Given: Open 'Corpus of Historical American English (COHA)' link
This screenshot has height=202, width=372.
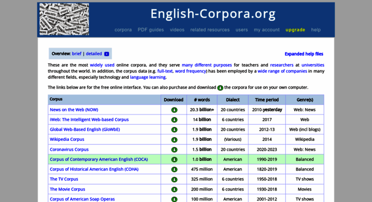Looking at the screenshot, I should 94,170.
